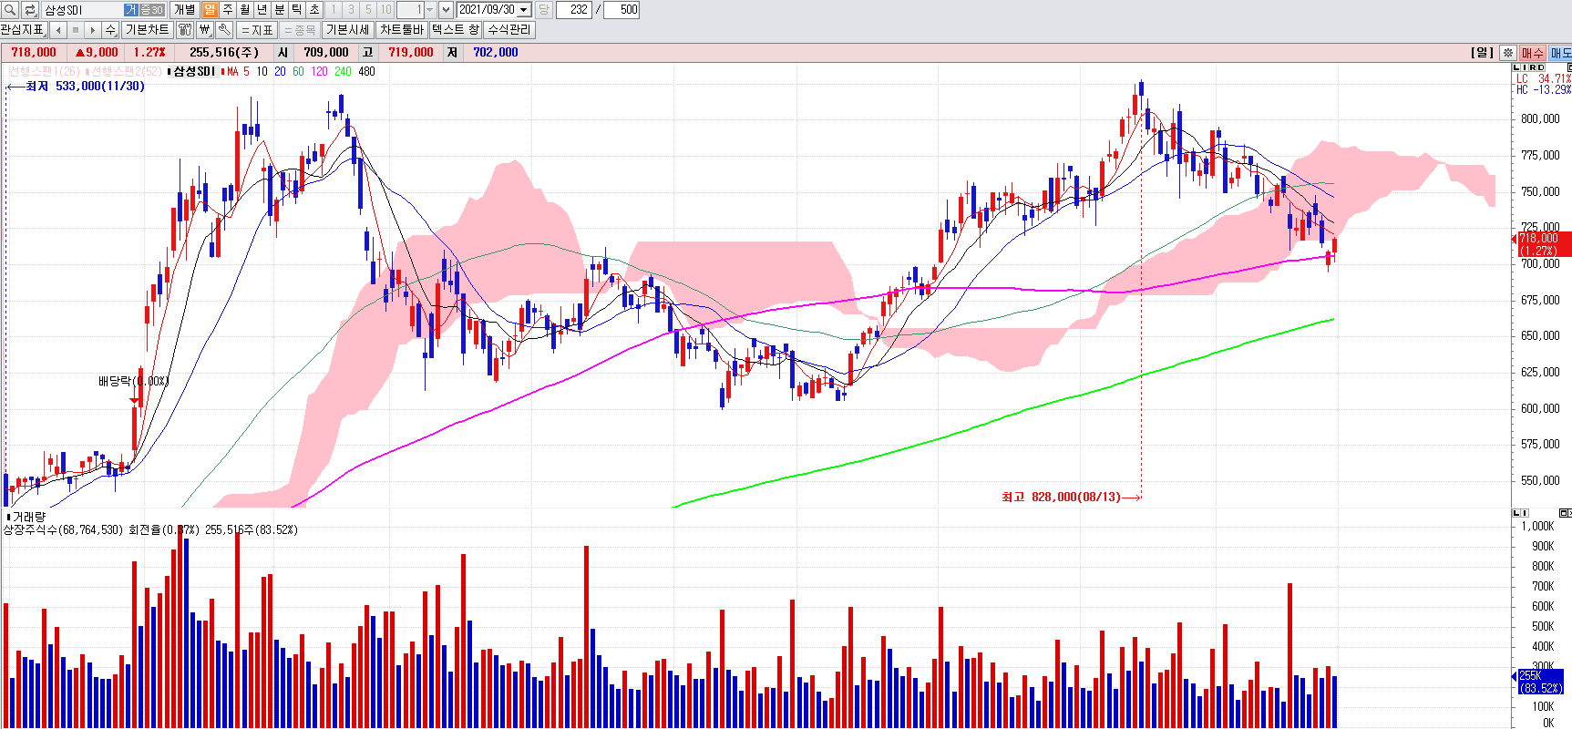Click the 232 candle count field
The image size is (1572, 729).
click(574, 10)
